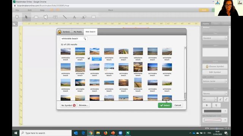Show hidden system tray icons chevron
243x136 pixels.
[190, 133]
